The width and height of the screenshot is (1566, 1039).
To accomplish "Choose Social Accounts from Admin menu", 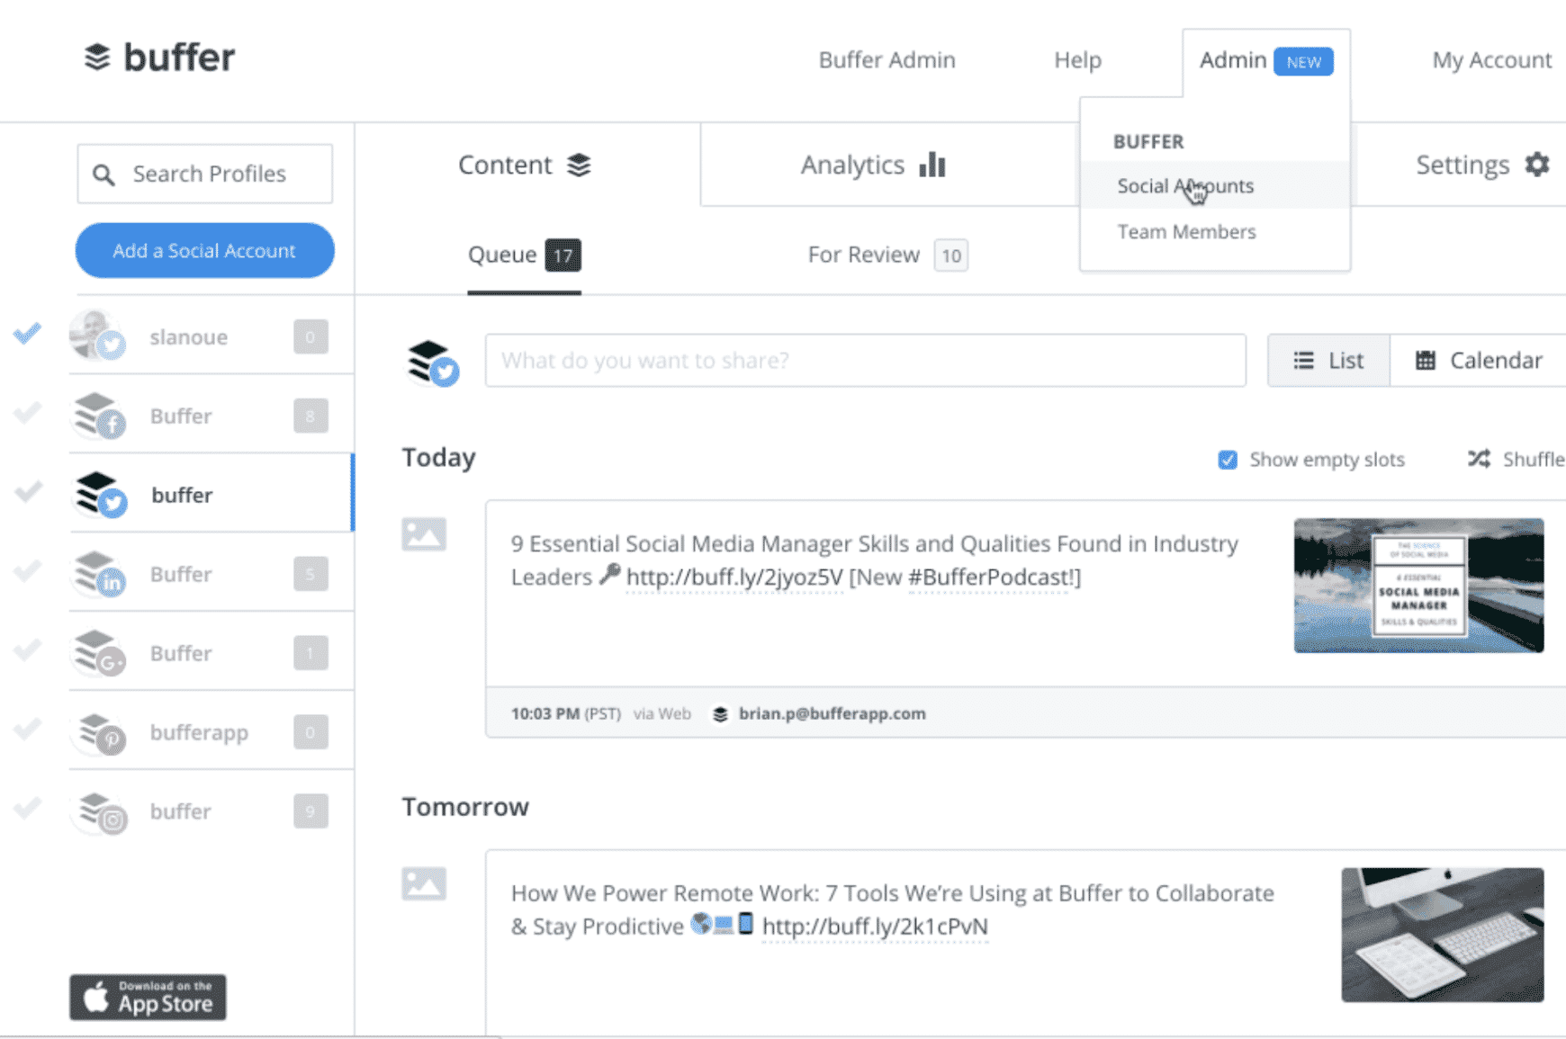I will [1185, 186].
